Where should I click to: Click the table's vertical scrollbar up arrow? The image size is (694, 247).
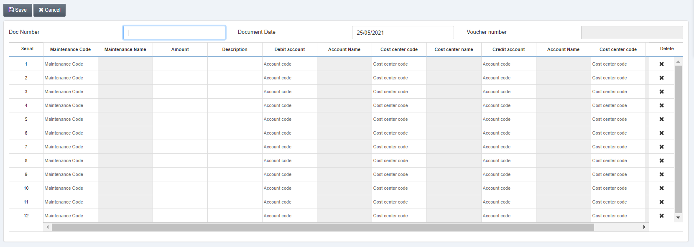tap(678, 62)
